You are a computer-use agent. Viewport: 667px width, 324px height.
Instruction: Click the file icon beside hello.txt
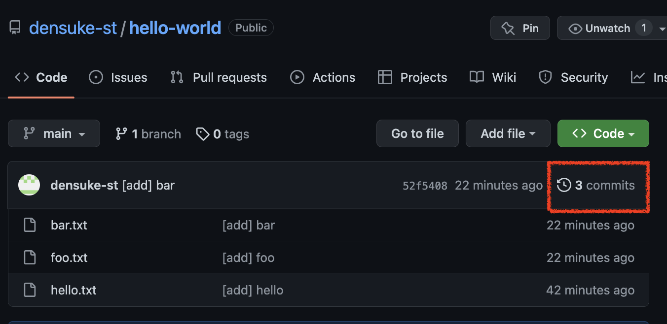pyautogui.click(x=30, y=290)
